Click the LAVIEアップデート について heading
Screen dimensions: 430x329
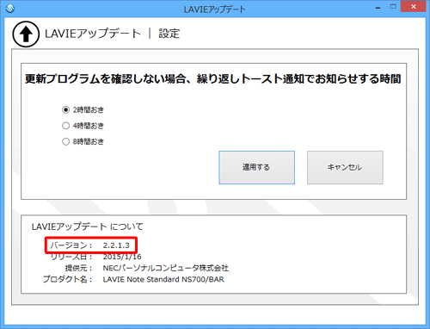tap(87, 227)
